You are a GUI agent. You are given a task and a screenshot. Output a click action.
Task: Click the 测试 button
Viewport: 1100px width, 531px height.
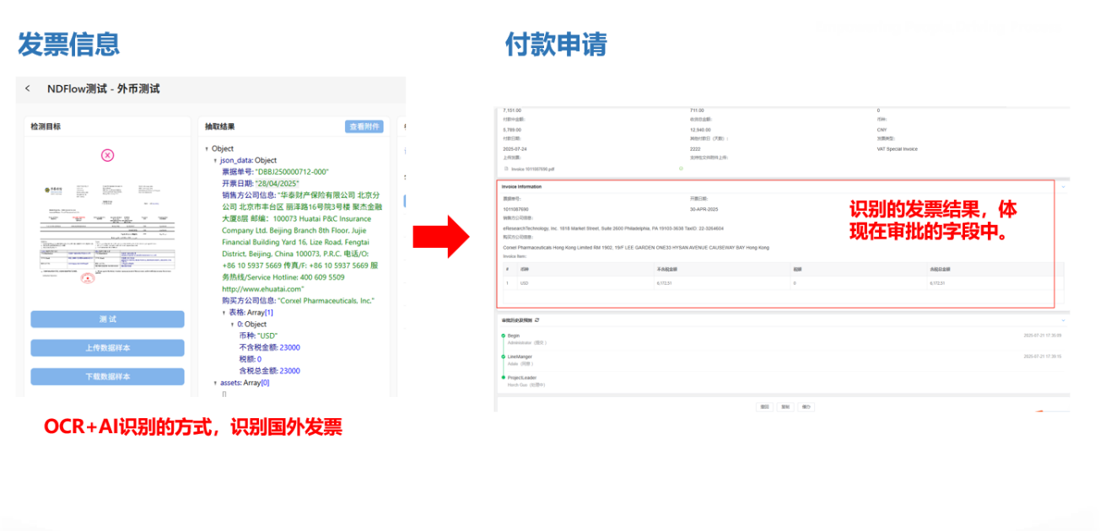click(x=107, y=318)
